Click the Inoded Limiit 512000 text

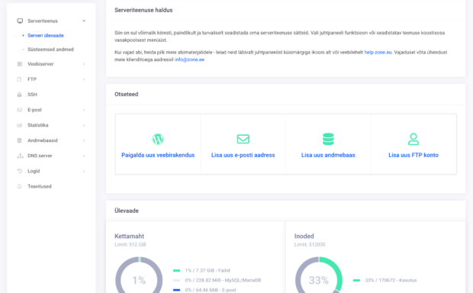(310, 244)
